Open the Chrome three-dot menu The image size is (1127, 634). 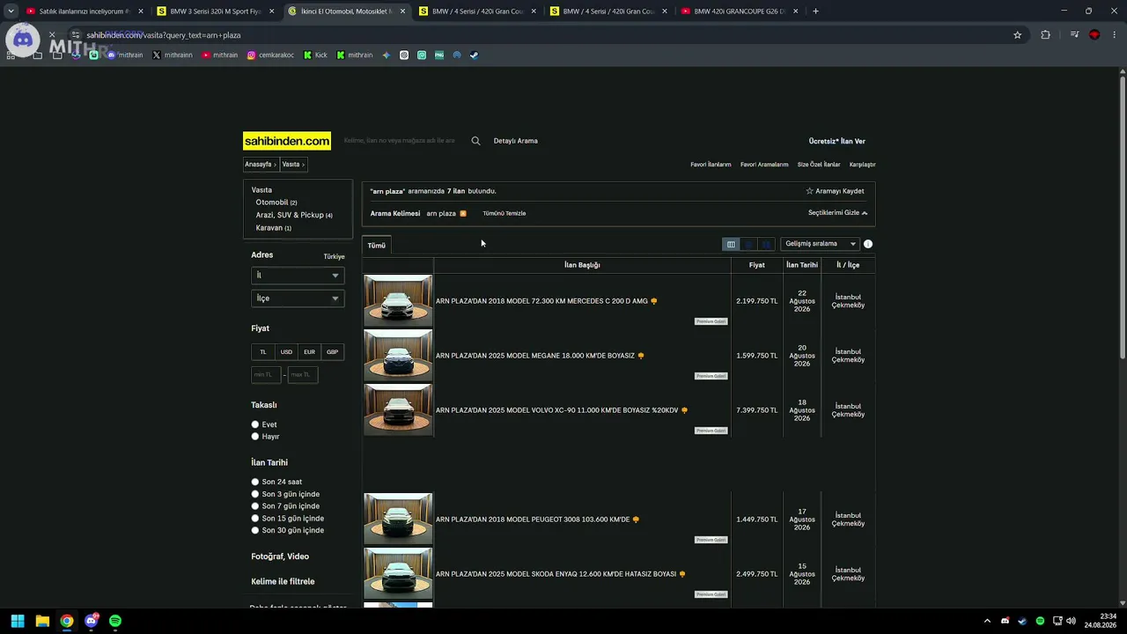pos(1115,35)
